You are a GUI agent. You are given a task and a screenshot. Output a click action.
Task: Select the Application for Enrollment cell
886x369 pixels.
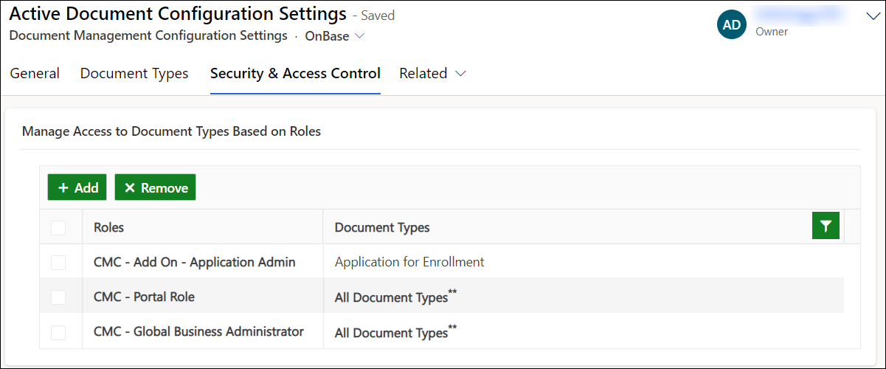(409, 262)
